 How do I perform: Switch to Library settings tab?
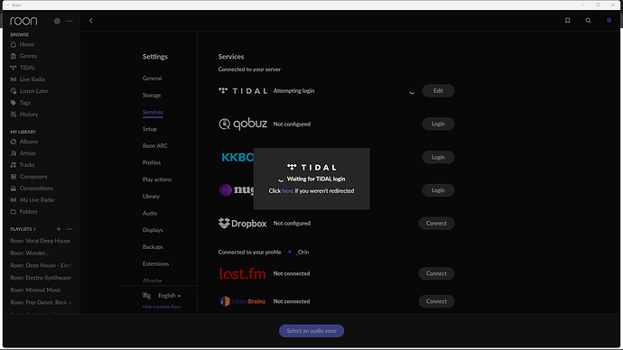point(151,197)
